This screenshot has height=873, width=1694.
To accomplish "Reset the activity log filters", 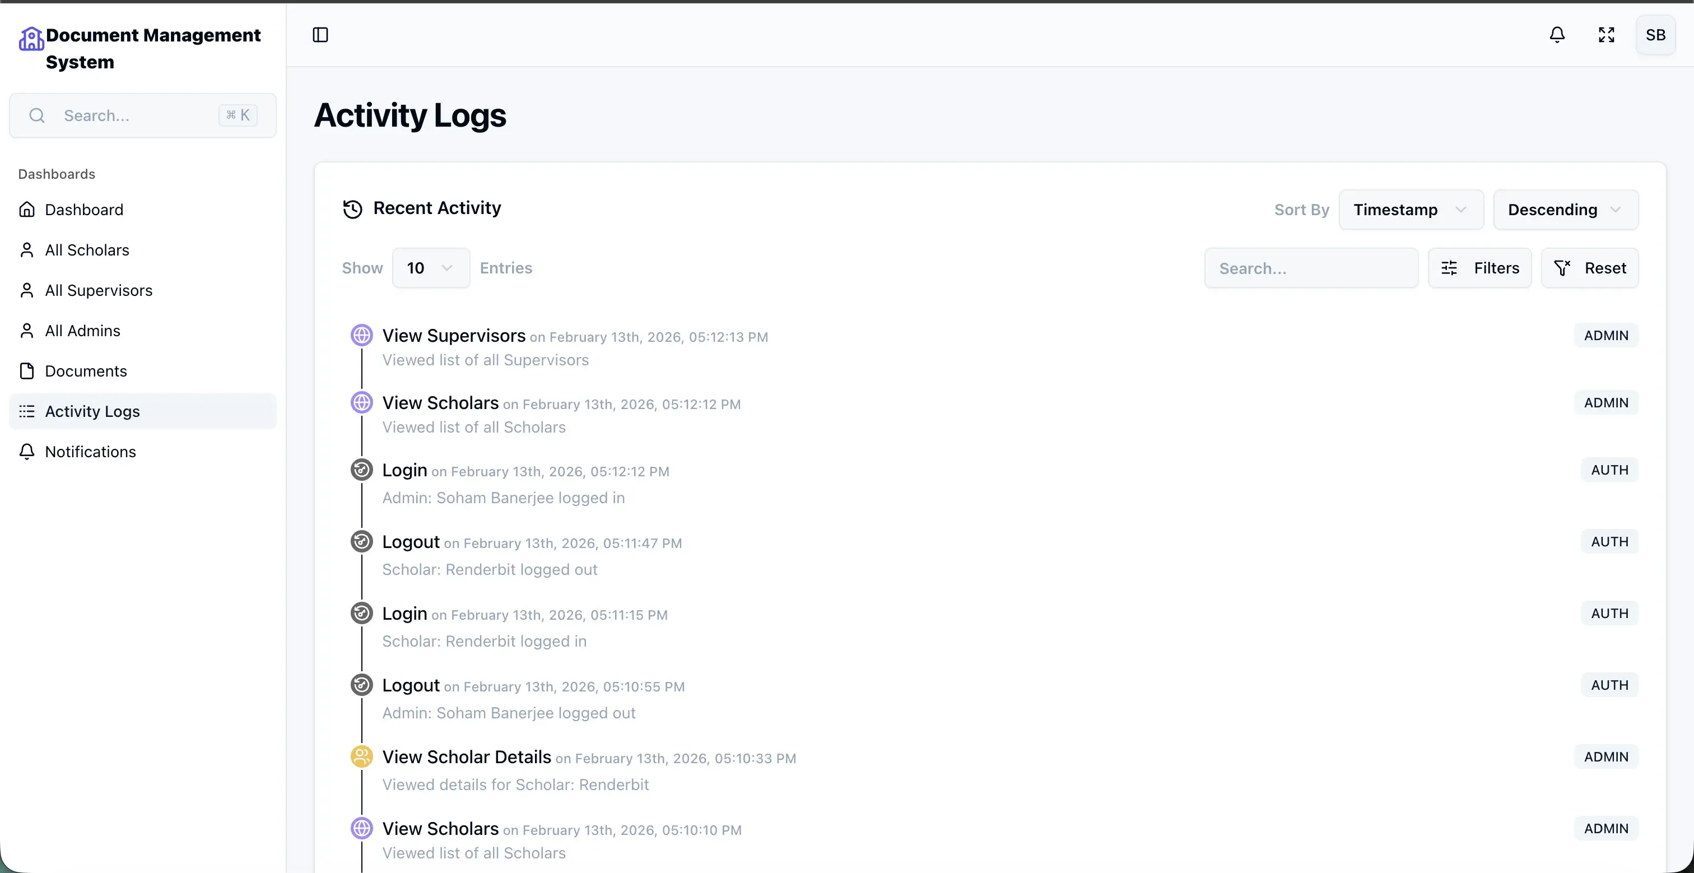I will pyautogui.click(x=1589, y=268).
